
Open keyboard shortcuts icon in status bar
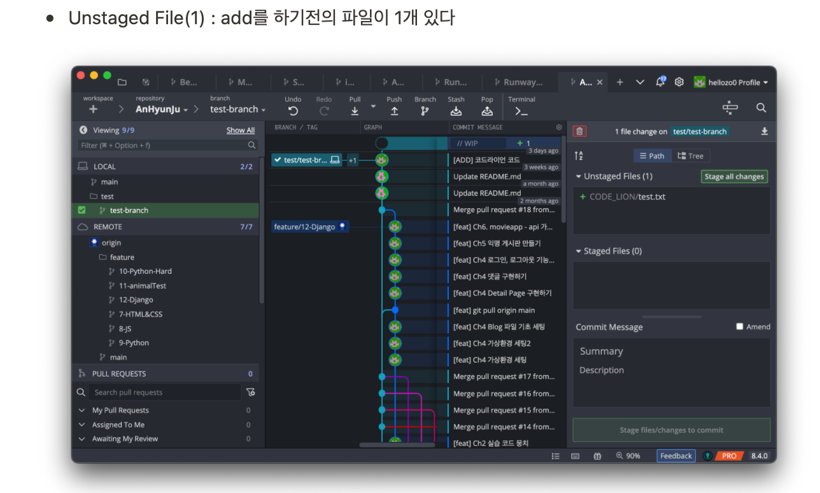click(576, 456)
